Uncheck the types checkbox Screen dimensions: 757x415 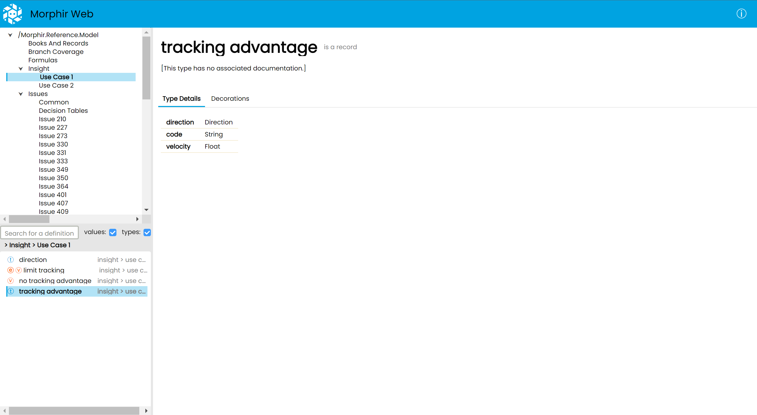tap(147, 232)
